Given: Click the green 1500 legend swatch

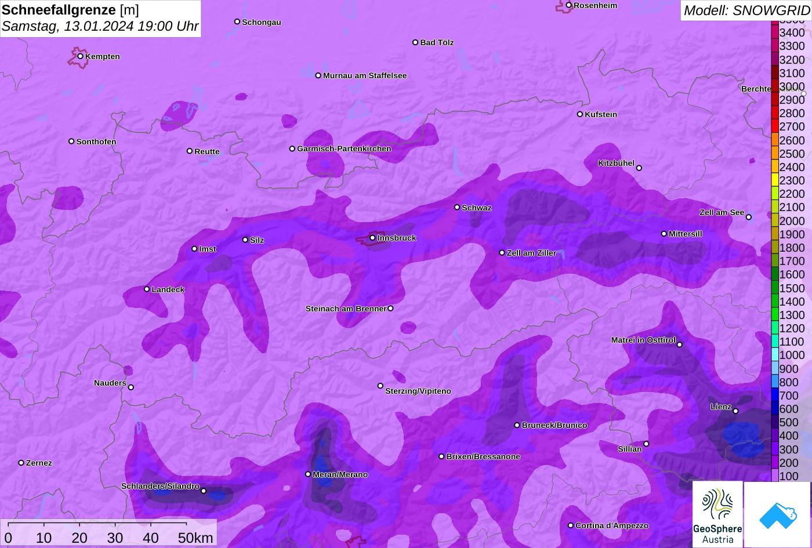Looking at the screenshot, I should point(775,288).
